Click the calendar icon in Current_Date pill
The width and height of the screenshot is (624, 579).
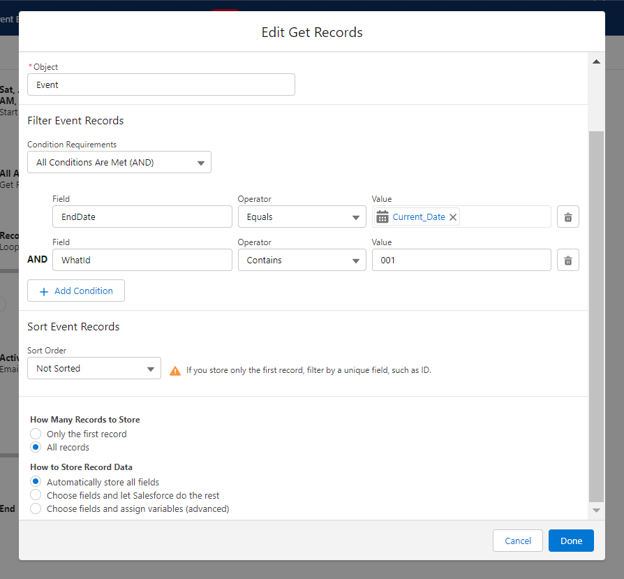(382, 217)
